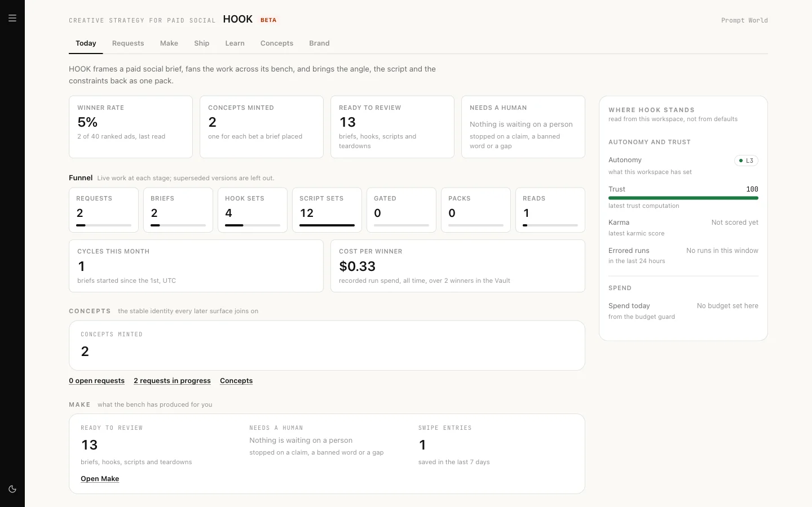Image resolution: width=812 pixels, height=507 pixels.
Task: Open the Learn tab
Action: 235,43
